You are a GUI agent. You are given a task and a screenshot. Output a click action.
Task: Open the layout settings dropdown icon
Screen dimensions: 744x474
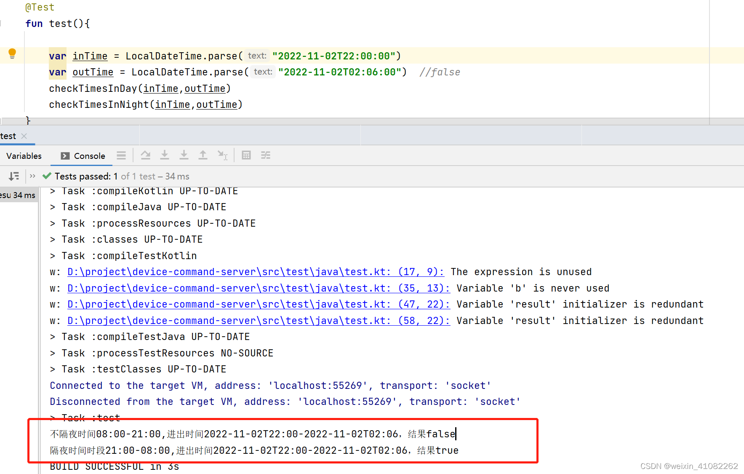[x=265, y=155]
